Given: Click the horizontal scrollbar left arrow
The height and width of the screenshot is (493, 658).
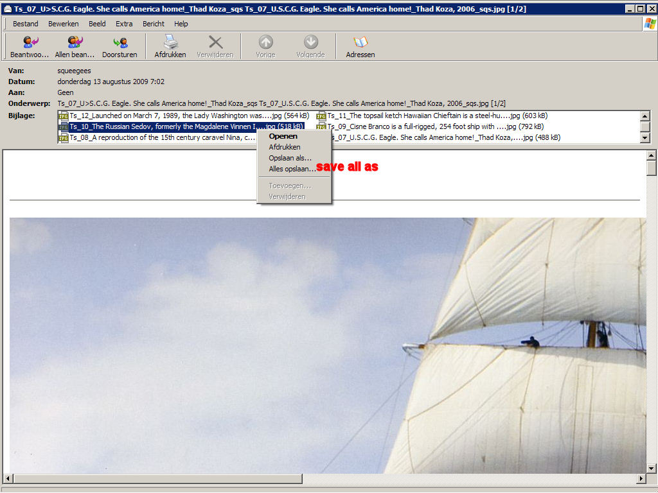Looking at the screenshot, I should (8, 478).
